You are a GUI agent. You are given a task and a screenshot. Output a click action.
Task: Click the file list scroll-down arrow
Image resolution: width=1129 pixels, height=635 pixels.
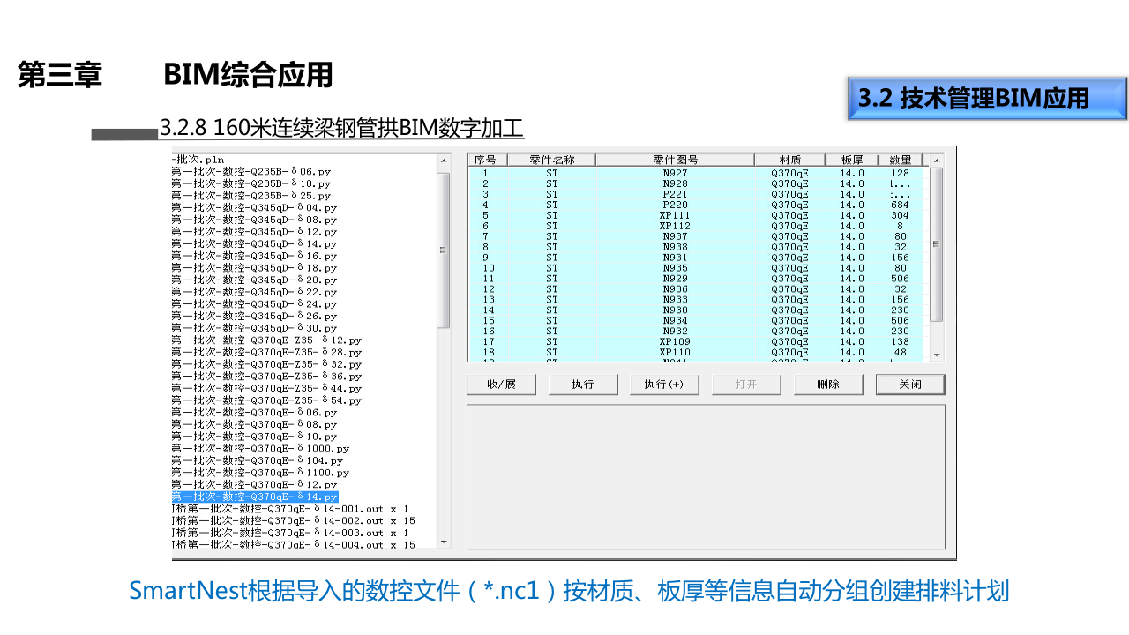[444, 542]
